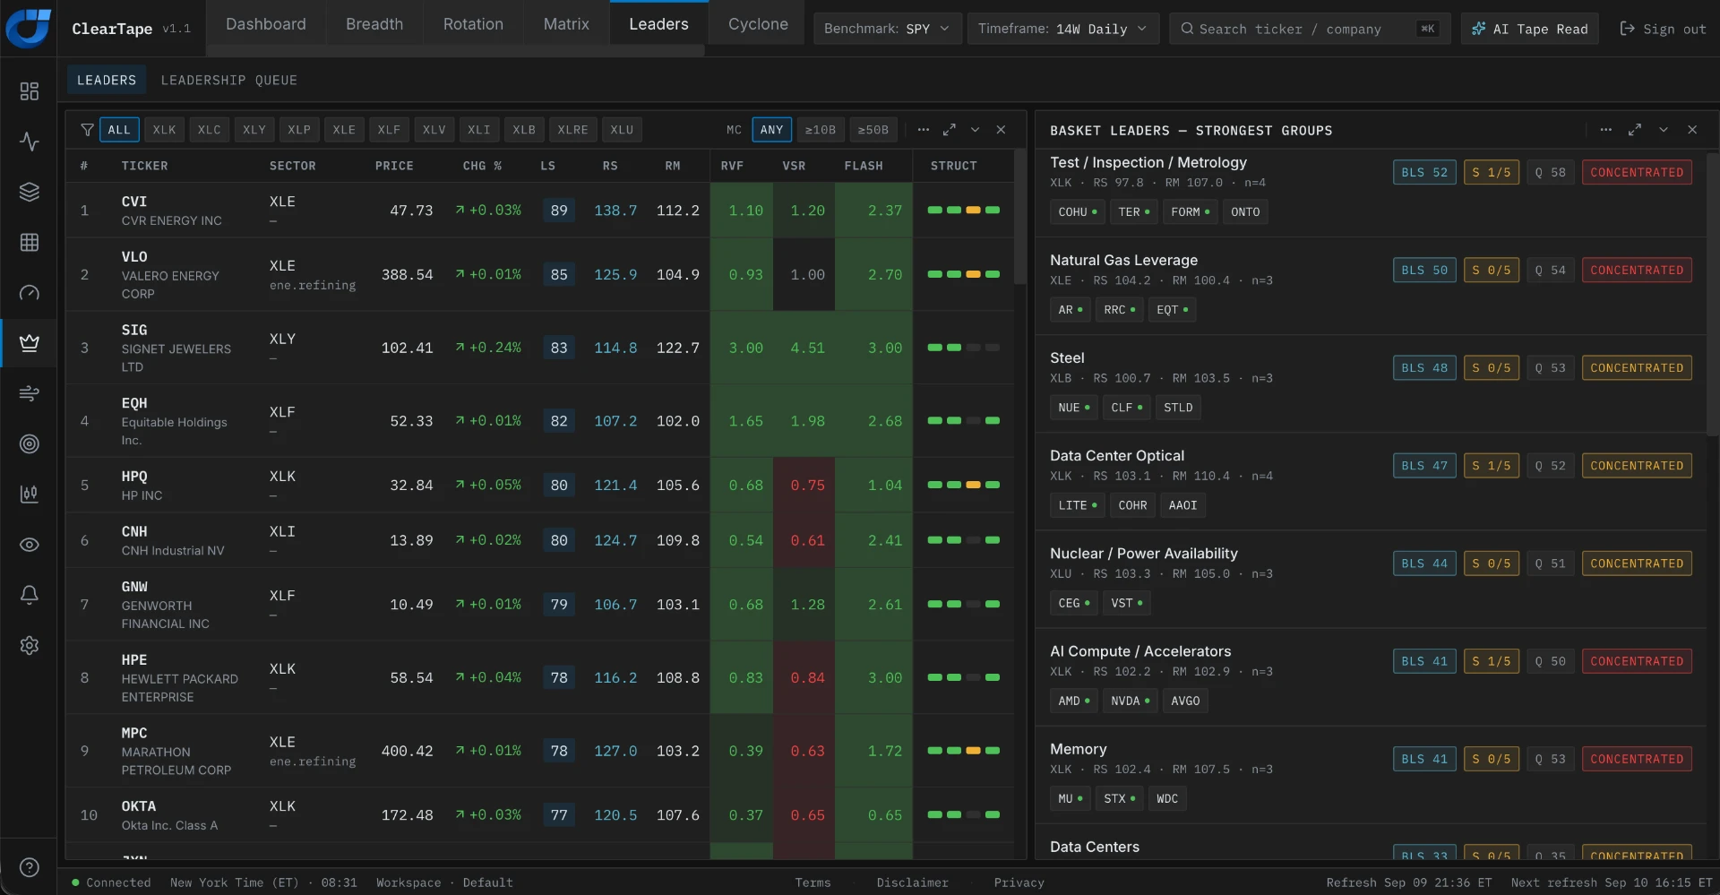Select the crown Leaders icon in sidebar
1720x895 pixels.
[30, 342]
